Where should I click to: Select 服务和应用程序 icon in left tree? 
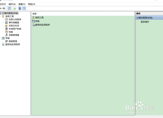(3, 44)
